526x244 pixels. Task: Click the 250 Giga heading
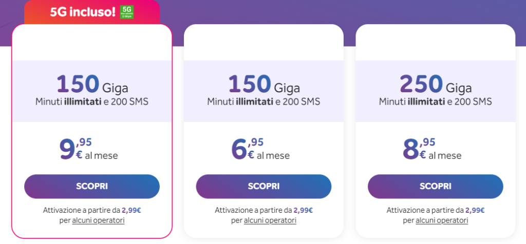(435, 84)
